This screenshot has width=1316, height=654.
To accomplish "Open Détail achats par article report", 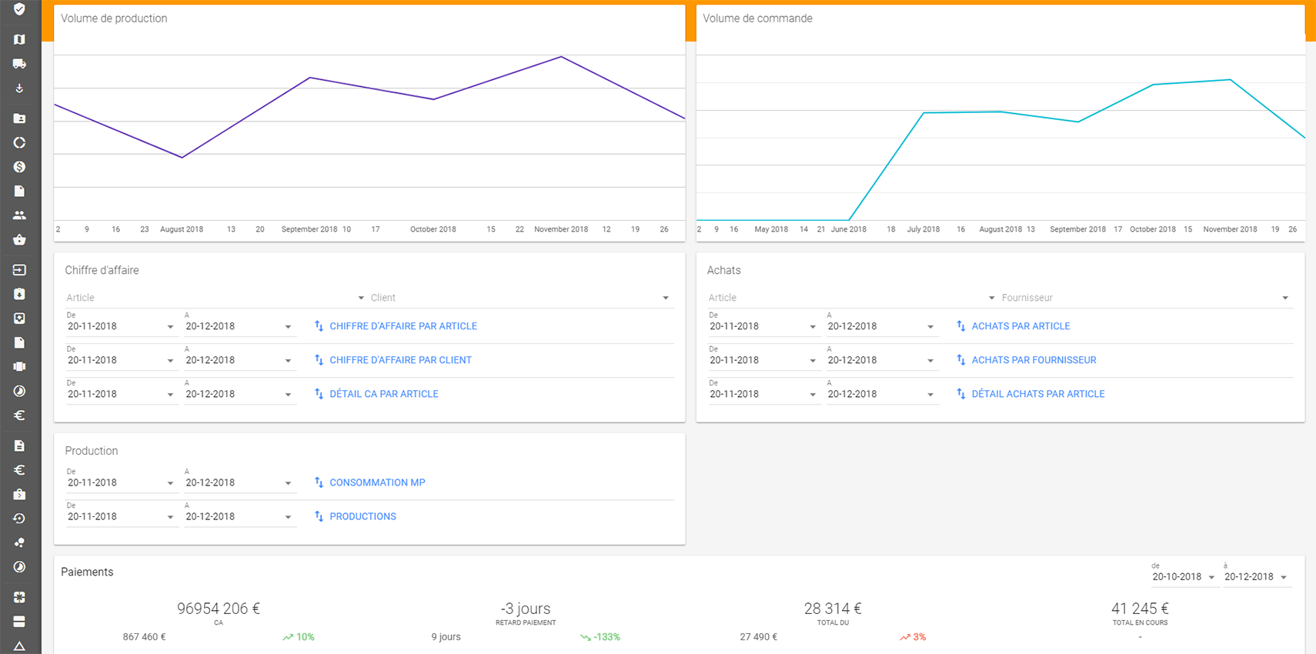I will click(1037, 394).
